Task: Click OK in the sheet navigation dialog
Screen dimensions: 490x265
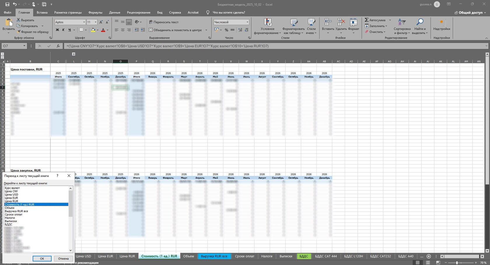Action: [42, 259]
